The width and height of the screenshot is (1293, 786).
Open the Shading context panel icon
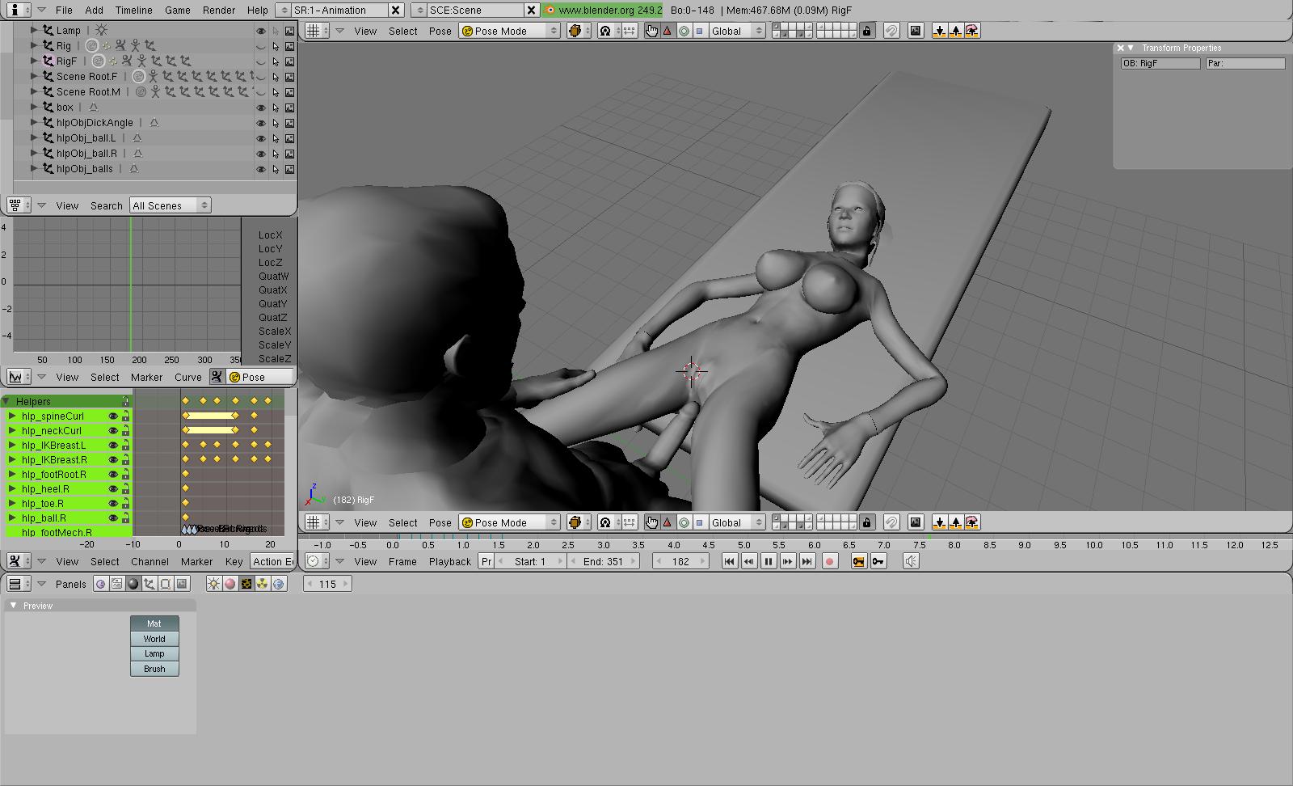(x=133, y=584)
